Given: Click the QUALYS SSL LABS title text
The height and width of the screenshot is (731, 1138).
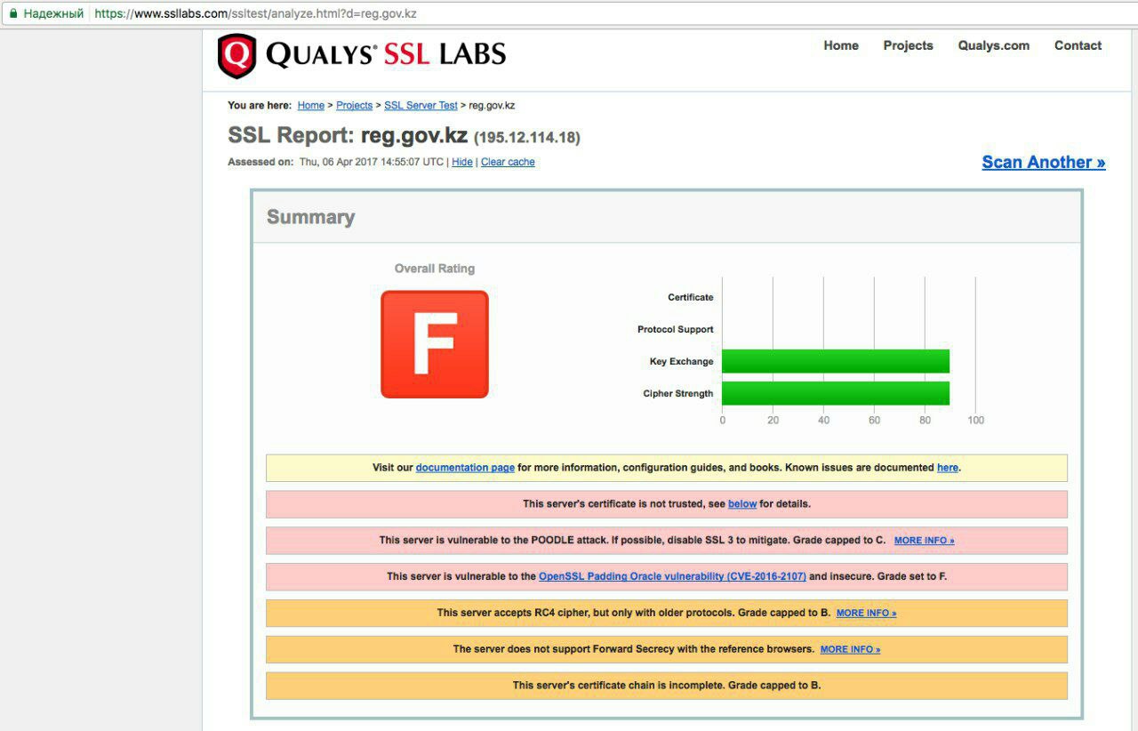Looking at the screenshot, I should tap(386, 55).
